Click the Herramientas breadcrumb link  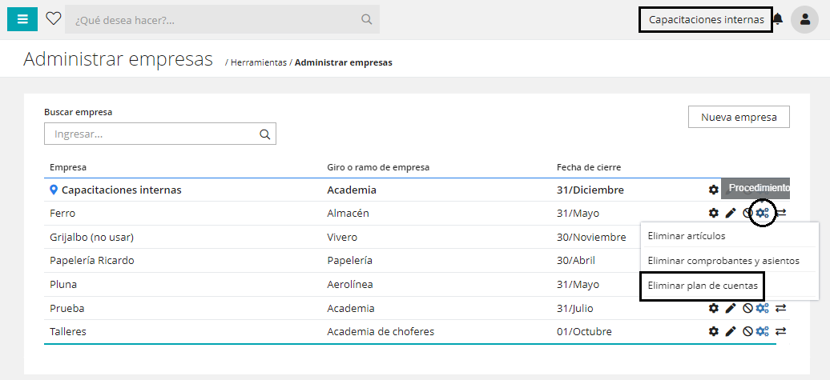(x=258, y=62)
